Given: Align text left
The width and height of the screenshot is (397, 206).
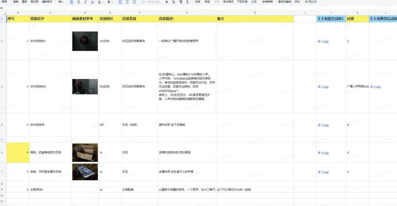Looking at the screenshot, I should (120, 2).
